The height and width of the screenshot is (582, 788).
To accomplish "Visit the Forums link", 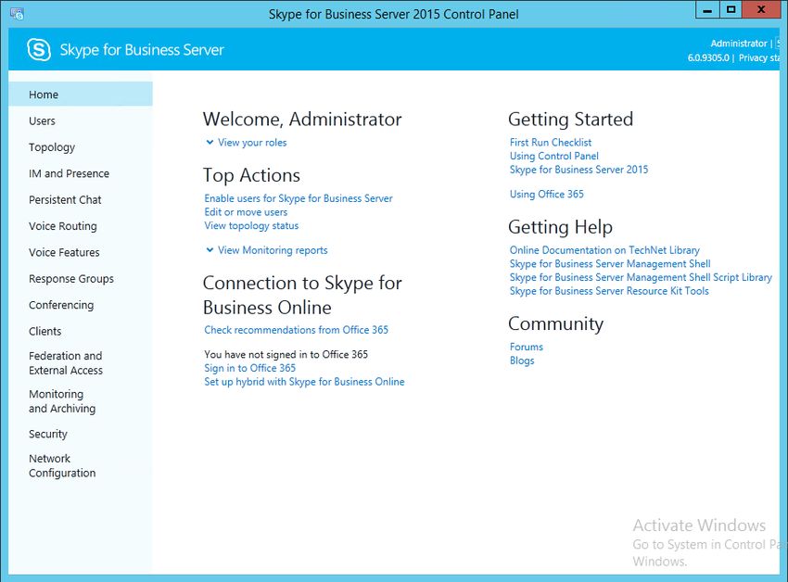I will click(x=527, y=347).
